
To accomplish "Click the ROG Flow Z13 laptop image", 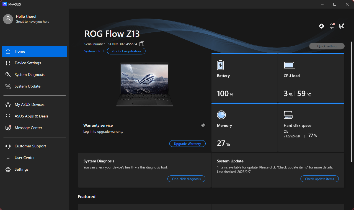I will [144, 84].
